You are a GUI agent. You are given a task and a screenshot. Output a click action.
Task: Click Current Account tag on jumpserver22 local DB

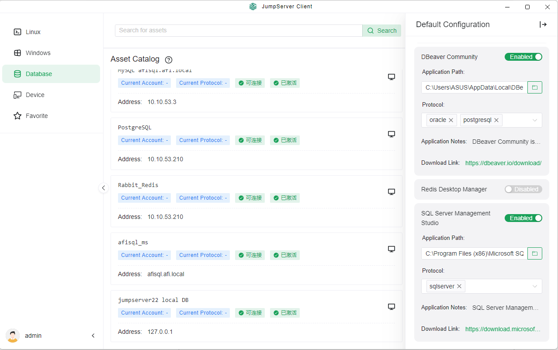[x=145, y=313]
